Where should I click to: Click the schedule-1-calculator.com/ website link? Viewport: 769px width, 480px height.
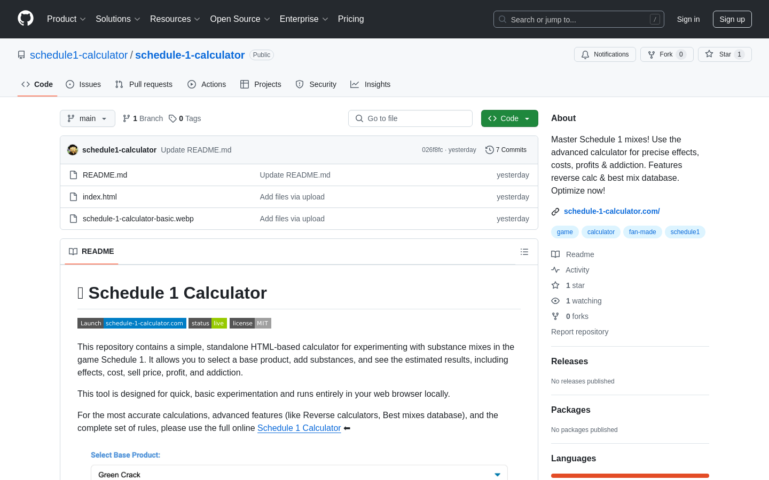pos(612,211)
